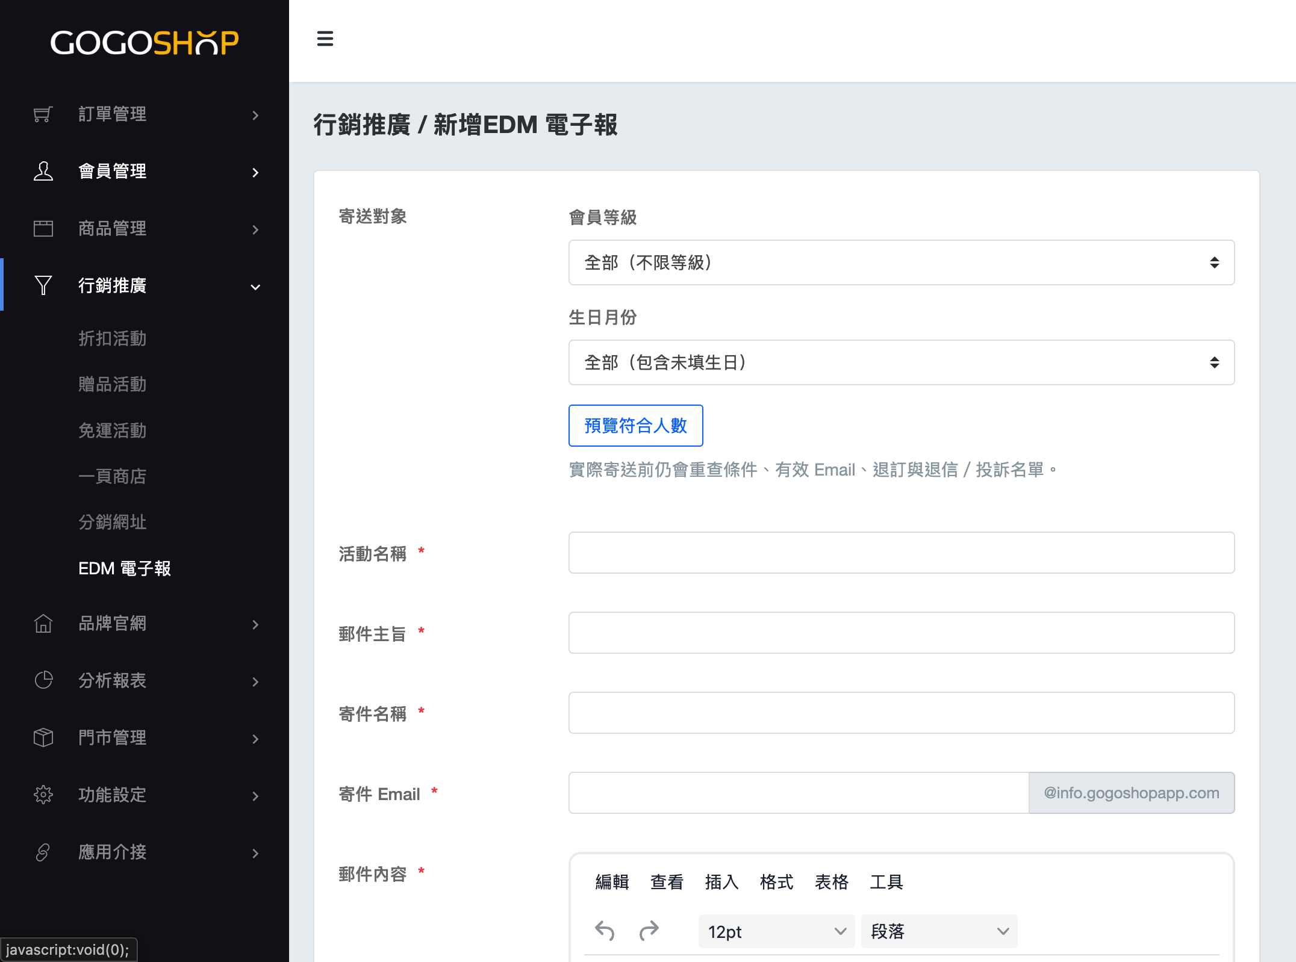Open the 插入 editor menu

pyautogui.click(x=721, y=882)
